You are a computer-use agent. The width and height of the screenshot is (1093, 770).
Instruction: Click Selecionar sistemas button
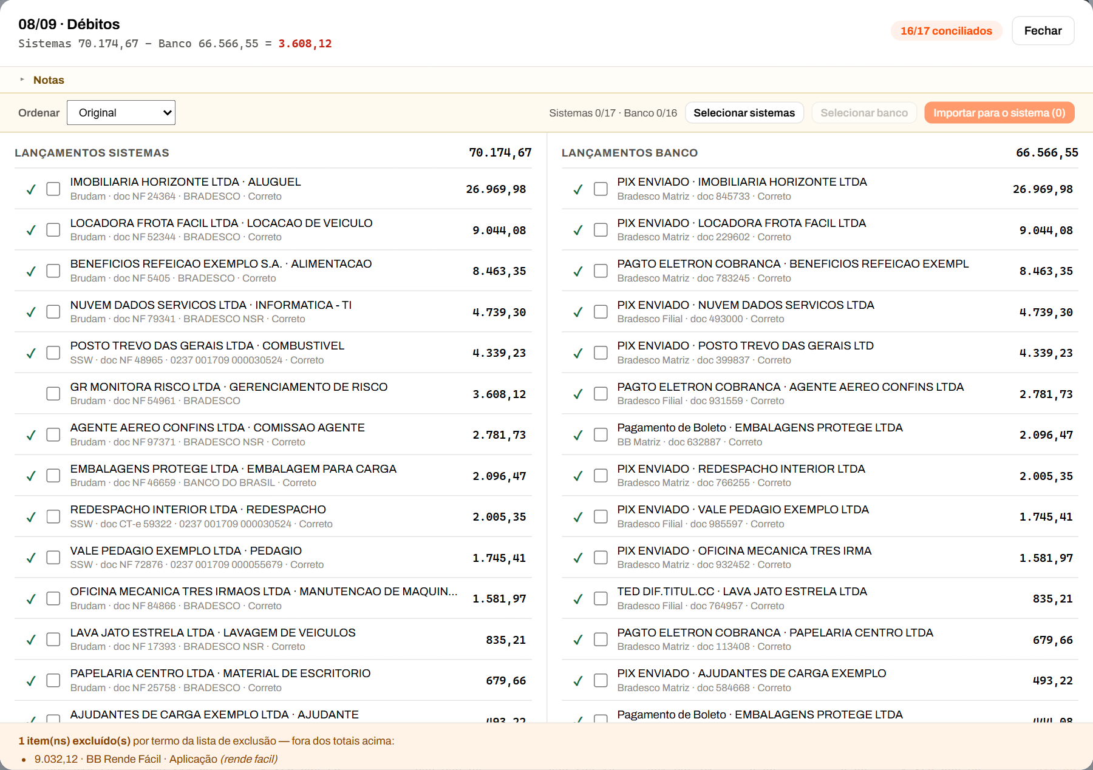744,113
